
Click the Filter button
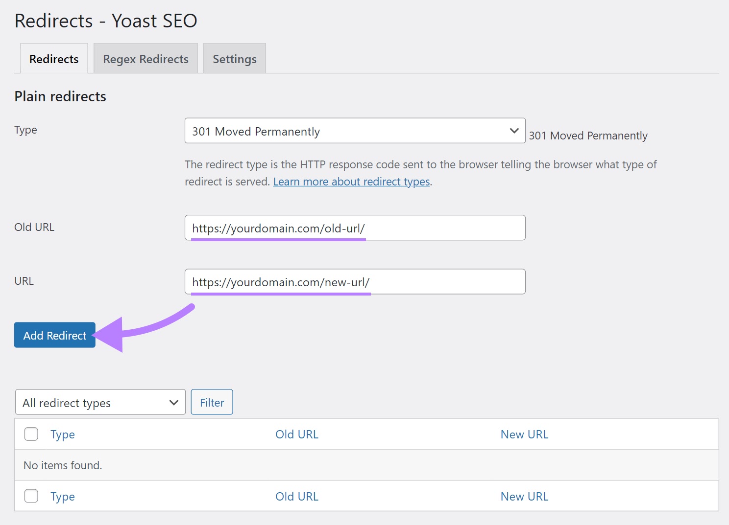point(212,402)
